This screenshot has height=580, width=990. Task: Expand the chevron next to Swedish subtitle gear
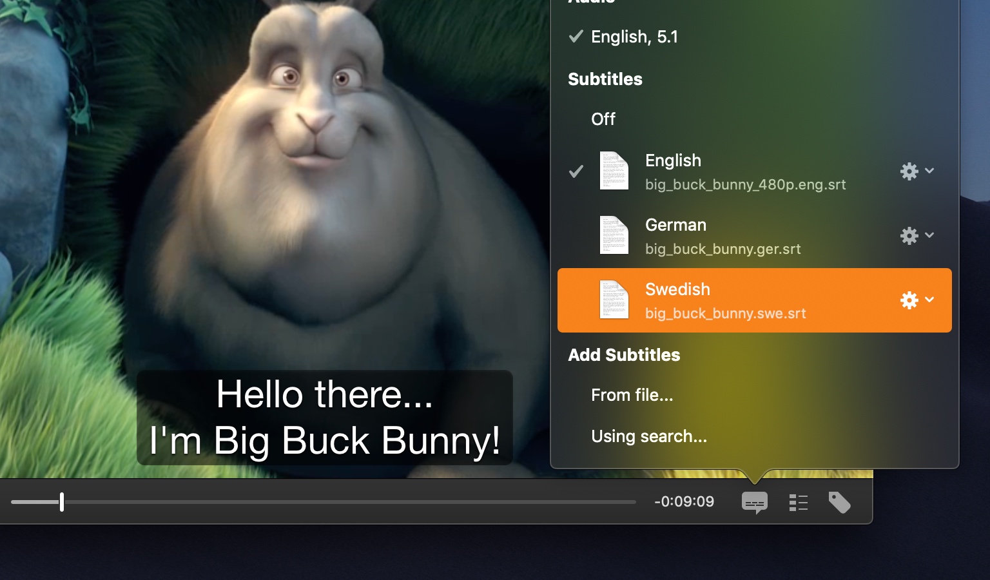[x=929, y=299]
